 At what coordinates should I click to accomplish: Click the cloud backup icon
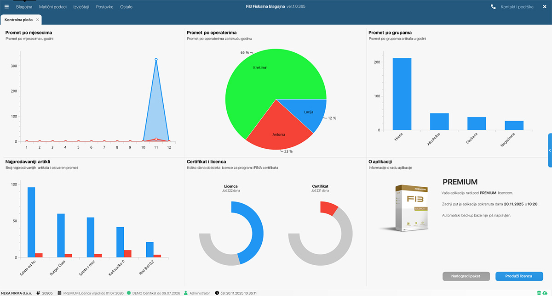pos(545,293)
